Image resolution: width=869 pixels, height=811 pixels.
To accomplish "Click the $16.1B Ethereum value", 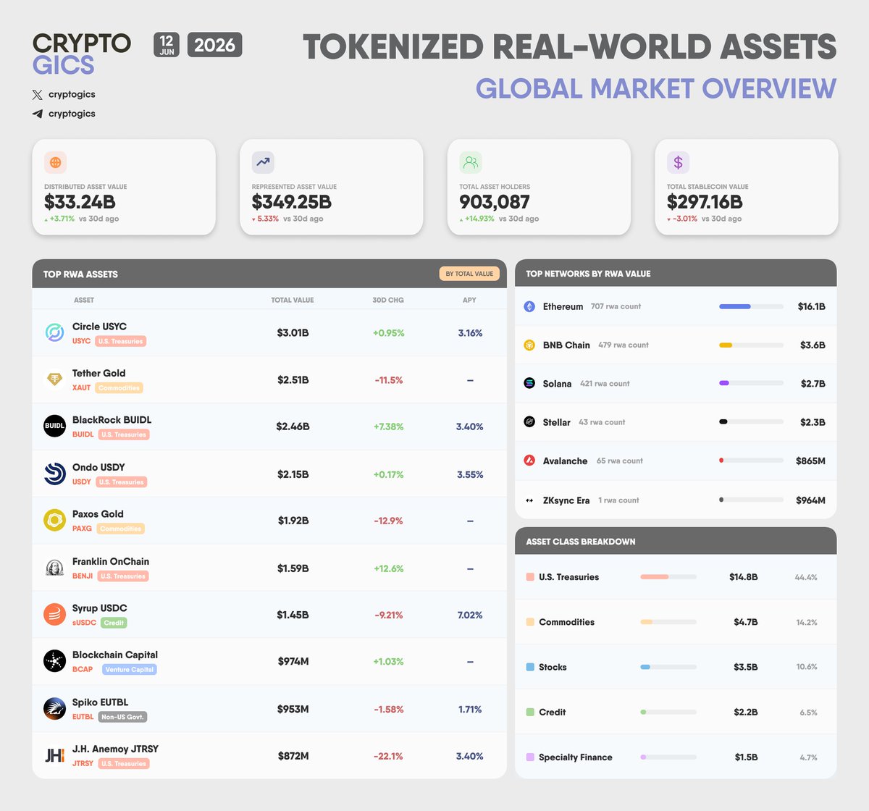I will pyautogui.click(x=811, y=306).
